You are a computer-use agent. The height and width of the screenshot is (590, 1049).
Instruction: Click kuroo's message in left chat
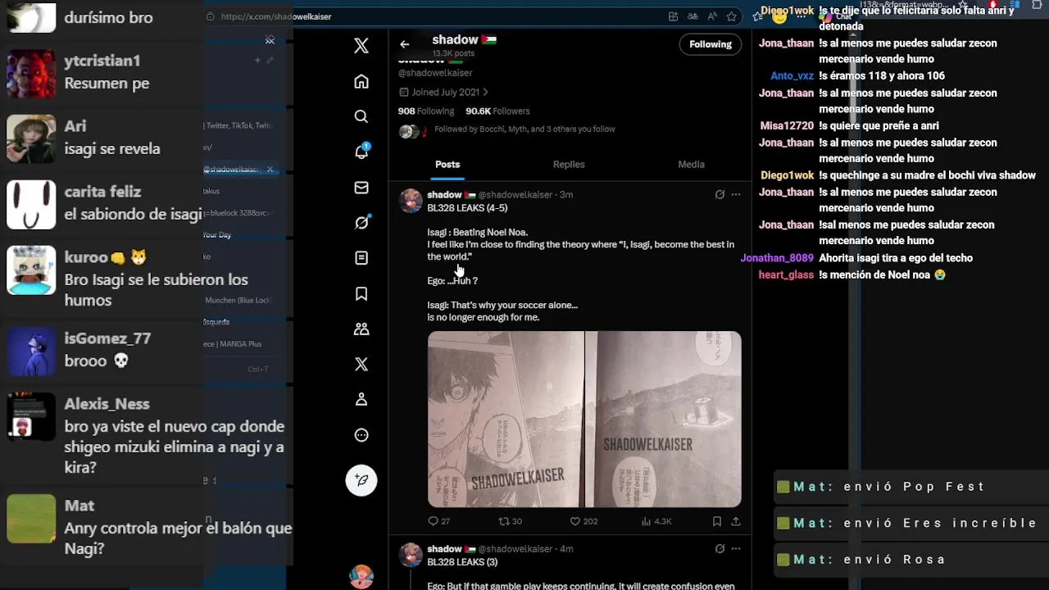156,290
